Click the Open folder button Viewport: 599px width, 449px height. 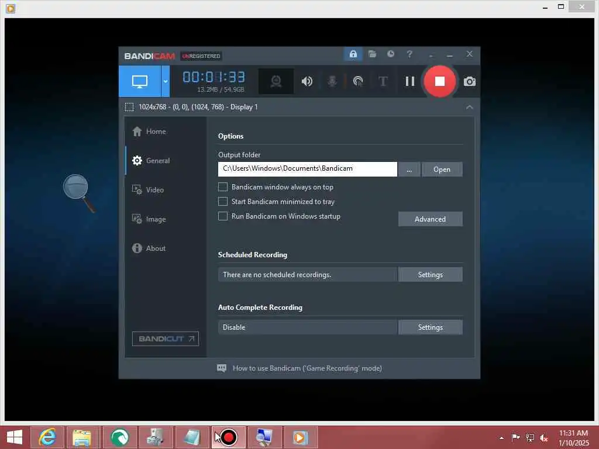click(442, 170)
